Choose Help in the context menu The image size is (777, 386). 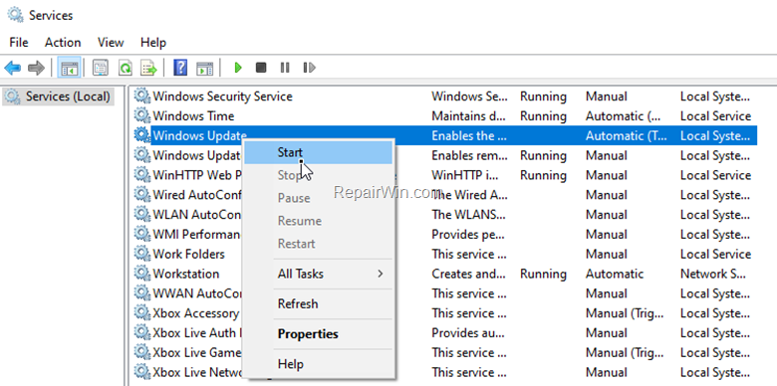click(x=318, y=365)
